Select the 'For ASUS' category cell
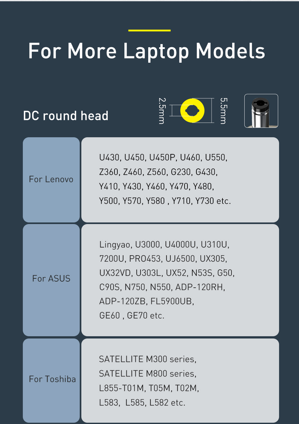The height and width of the screenshot is (424, 299). (x=51, y=280)
